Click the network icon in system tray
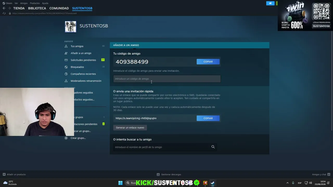 pos(306,183)
